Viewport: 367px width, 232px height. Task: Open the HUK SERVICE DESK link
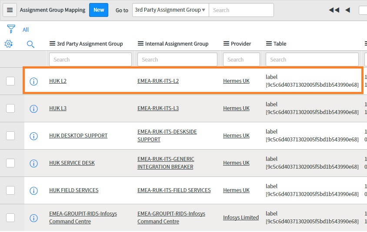tap(72, 163)
